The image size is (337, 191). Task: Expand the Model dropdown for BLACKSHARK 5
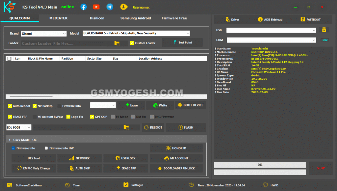(188, 33)
